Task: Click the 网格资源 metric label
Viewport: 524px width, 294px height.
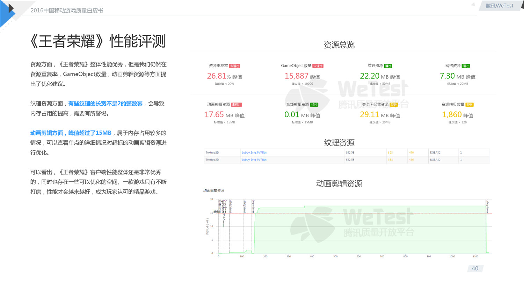Action: [453, 66]
